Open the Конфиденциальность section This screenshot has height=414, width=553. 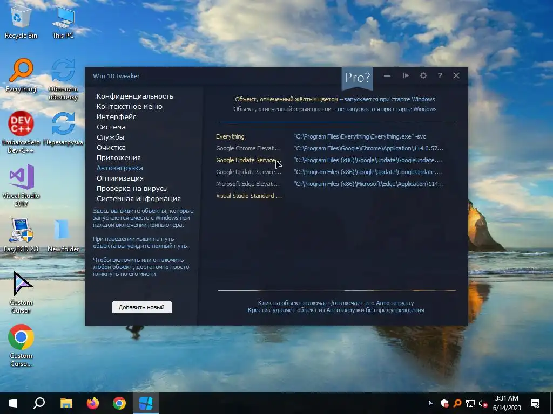click(x=134, y=96)
